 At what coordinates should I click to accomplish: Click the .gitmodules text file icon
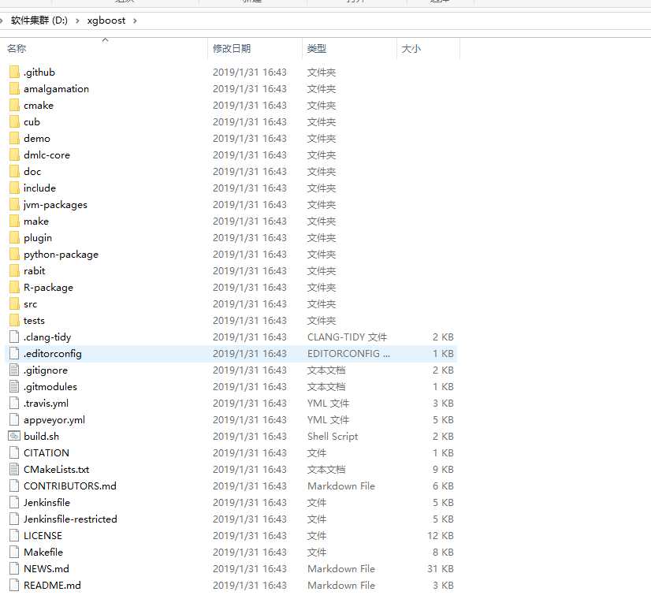tap(14, 386)
